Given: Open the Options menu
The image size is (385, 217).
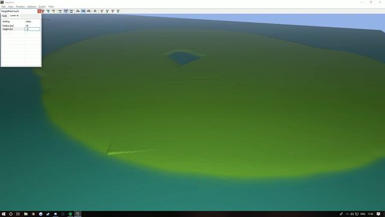Looking at the screenshot, I should click(x=32, y=7).
